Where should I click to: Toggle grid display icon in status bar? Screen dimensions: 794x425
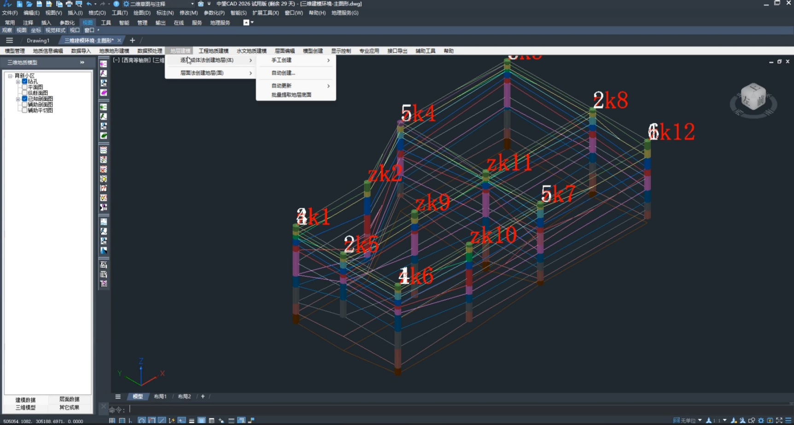coord(112,421)
